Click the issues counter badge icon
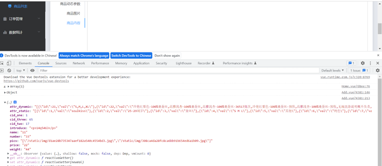This screenshot has width=382, height=166. [352, 63]
